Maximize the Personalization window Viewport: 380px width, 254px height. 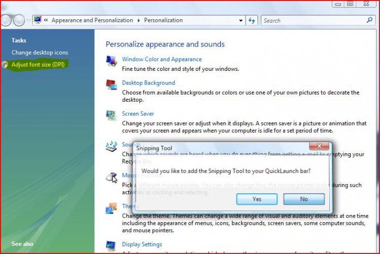pos(350,4)
